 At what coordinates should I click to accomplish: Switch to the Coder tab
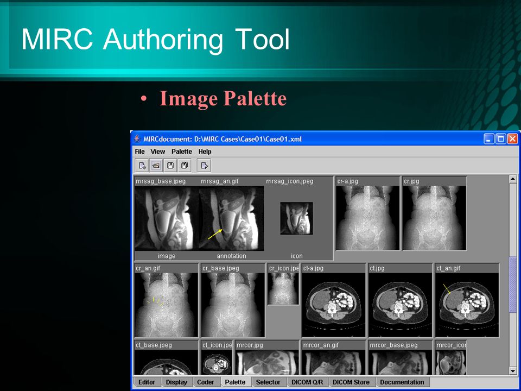205,382
